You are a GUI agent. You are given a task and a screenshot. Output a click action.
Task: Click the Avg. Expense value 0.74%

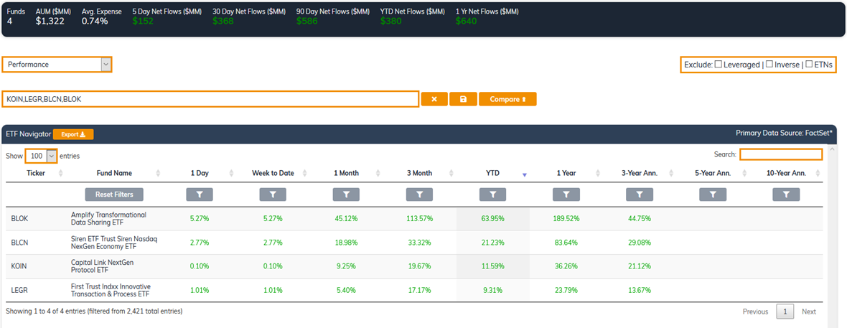tap(95, 21)
